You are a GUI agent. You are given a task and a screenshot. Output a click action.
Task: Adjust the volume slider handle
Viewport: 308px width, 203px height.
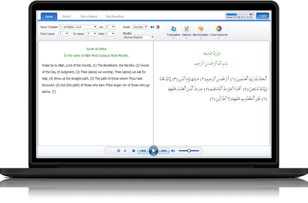[x=189, y=151]
